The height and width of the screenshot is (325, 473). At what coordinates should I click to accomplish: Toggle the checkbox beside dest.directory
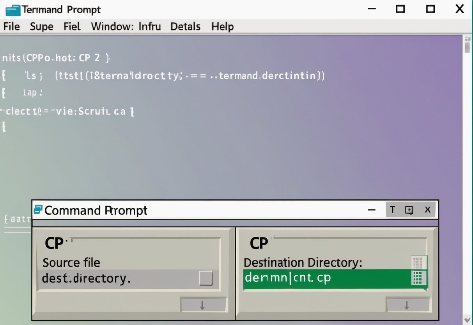click(206, 278)
